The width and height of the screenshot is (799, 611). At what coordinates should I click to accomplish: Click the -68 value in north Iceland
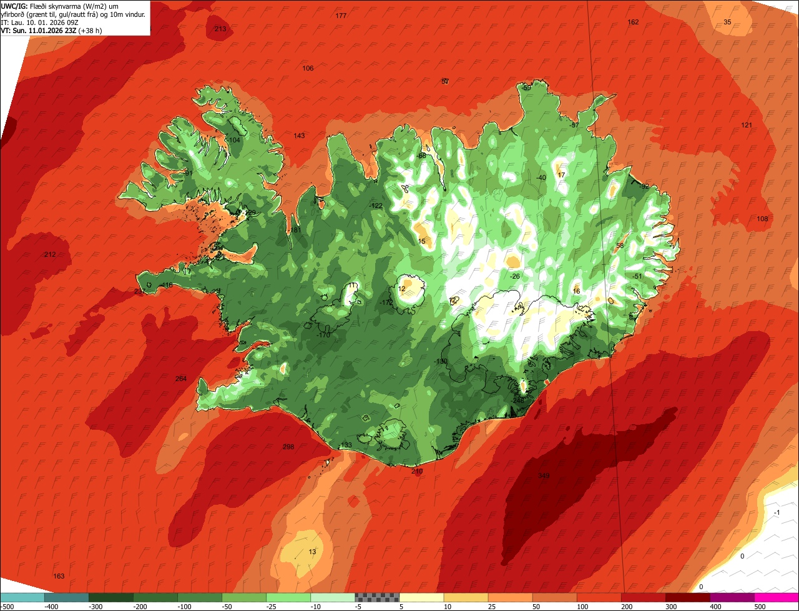[x=421, y=156]
